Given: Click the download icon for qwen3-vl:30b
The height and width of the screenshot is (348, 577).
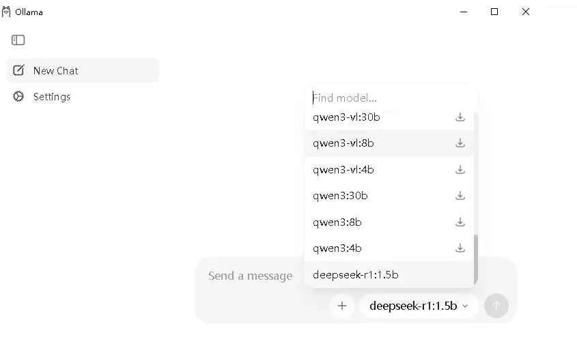Looking at the screenshot, I should pyautogui.click(x=460, y=117).
